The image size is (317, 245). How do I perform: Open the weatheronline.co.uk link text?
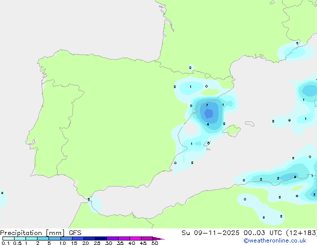pos(275,240)
